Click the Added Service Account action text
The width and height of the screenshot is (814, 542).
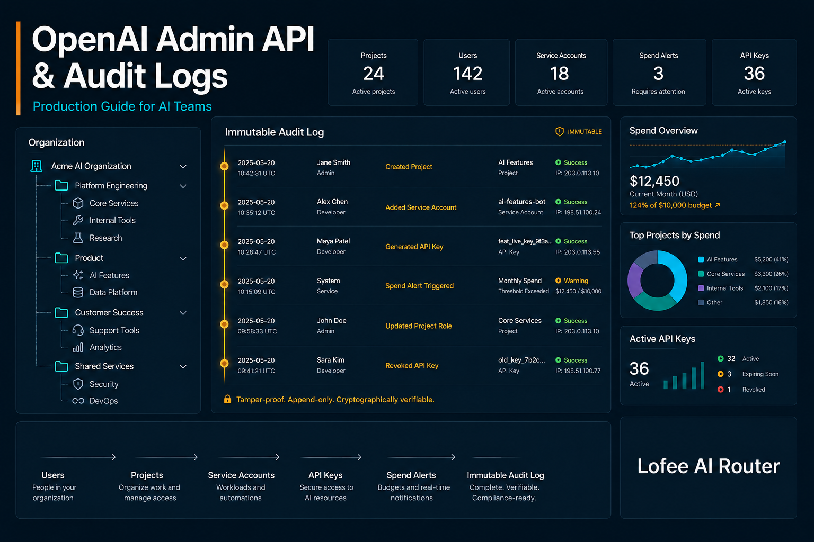pyautogui.click(x=421, y=207)
